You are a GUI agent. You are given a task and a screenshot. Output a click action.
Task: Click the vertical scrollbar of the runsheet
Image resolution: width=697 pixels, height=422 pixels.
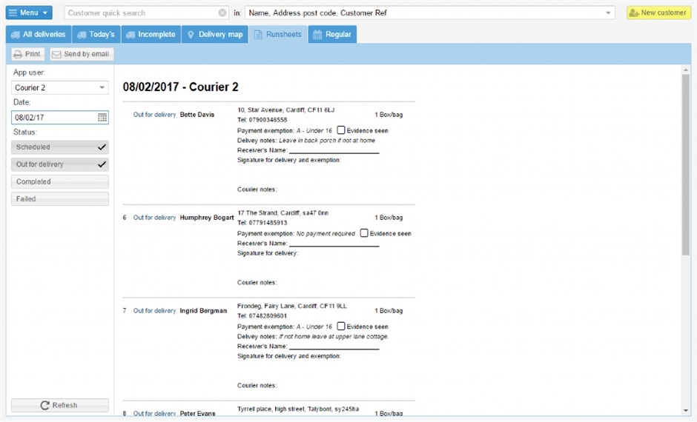pos(686,163)
